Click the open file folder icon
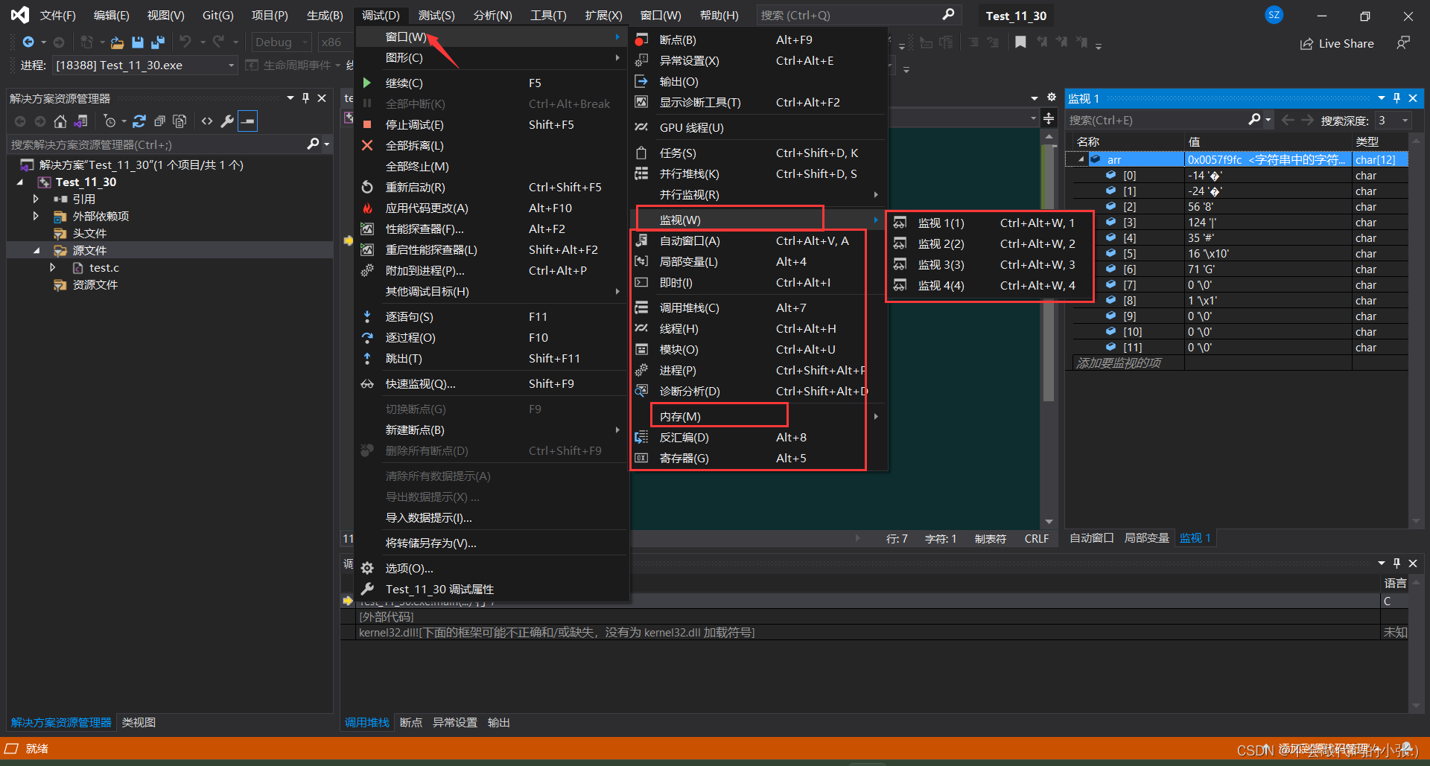Viewport: 1430px width, 766px height. (x=117, y=42)
